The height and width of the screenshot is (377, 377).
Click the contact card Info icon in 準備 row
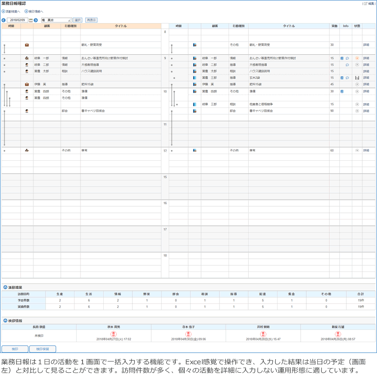click(342, 91)
